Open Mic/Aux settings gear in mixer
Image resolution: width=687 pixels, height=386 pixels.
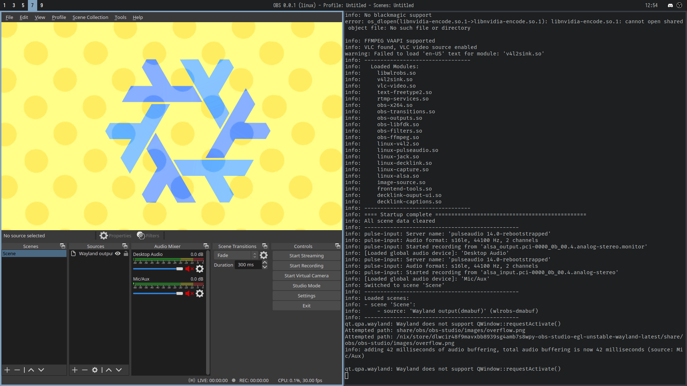(199, 293)
